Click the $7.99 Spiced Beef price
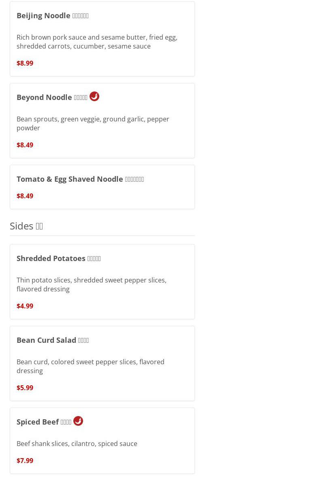 click(25, 461)
